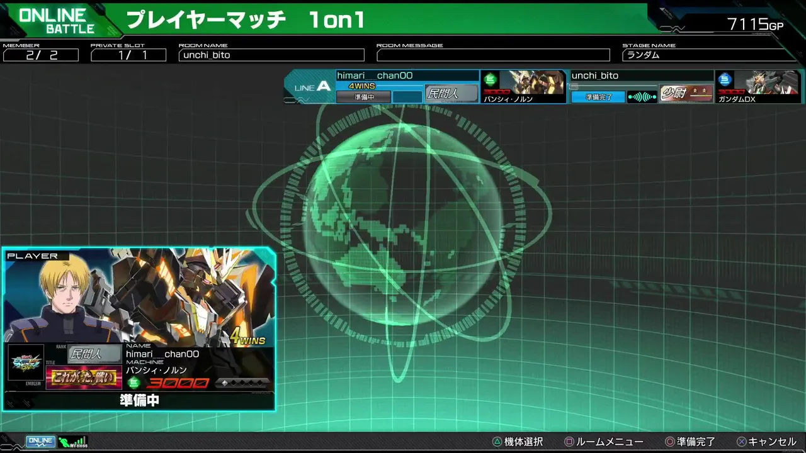Click the green E badge next to バンシィ・ノルン in Line A
The width and height of the screenshot is (806, 453).
point(491,80)
